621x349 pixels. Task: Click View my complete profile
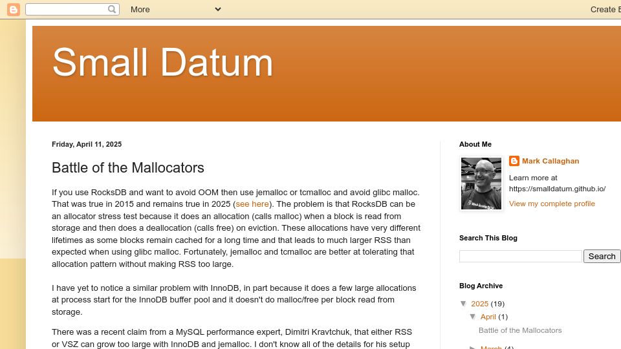point(552,204)
